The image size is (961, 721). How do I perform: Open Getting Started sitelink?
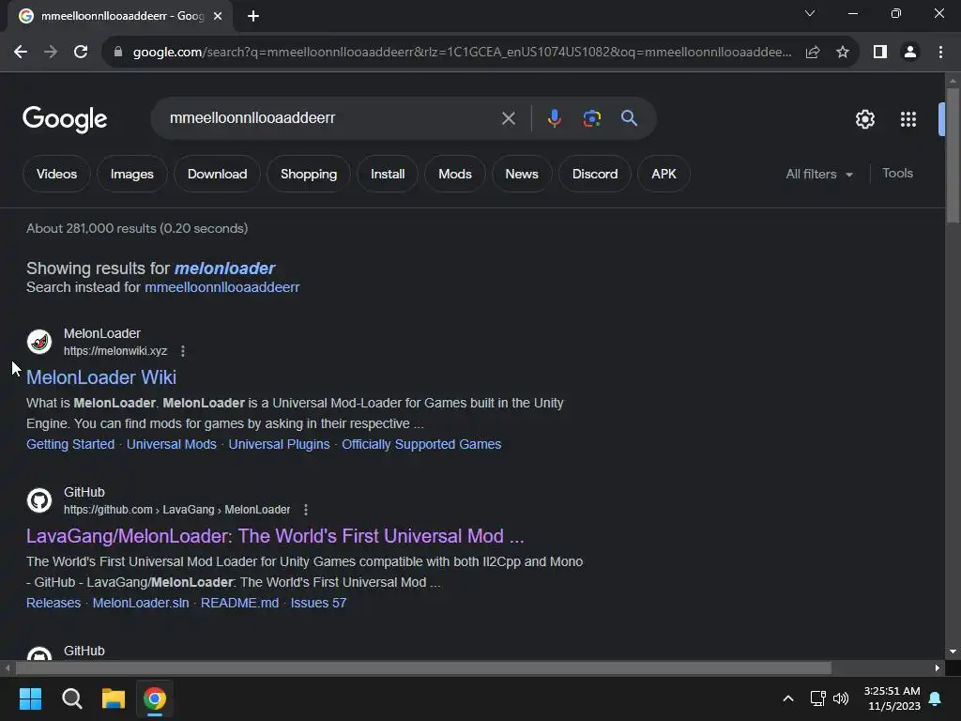pyautogui.click(x=70, y=444)
